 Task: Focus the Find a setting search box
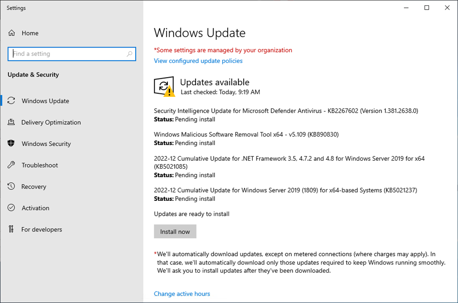click(68, 54)
